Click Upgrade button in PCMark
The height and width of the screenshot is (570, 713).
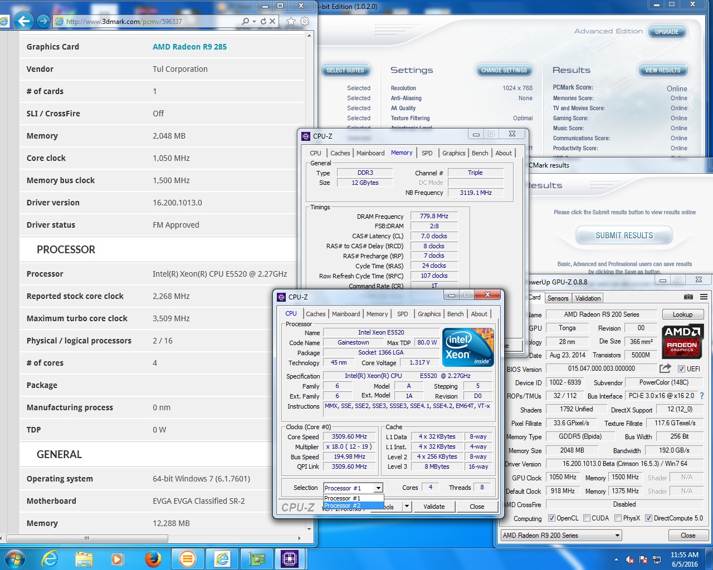coord(667,32)
